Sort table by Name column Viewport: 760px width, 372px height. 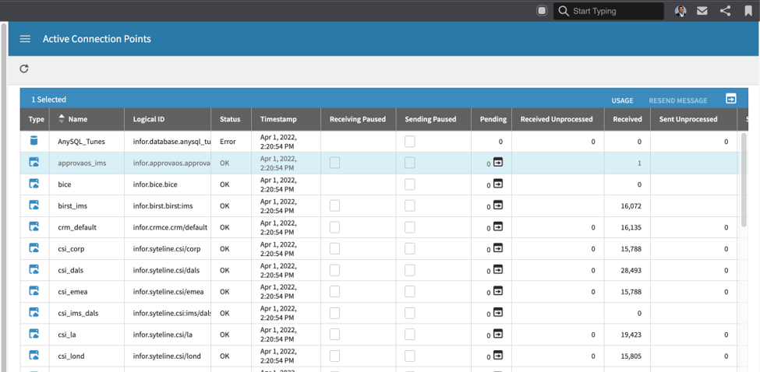[x=87, y=119]
